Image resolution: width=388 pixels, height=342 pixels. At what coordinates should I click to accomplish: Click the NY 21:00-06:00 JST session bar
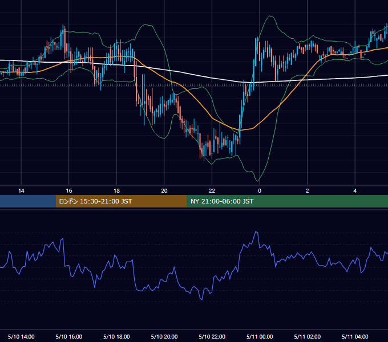[x=287, y=201]
